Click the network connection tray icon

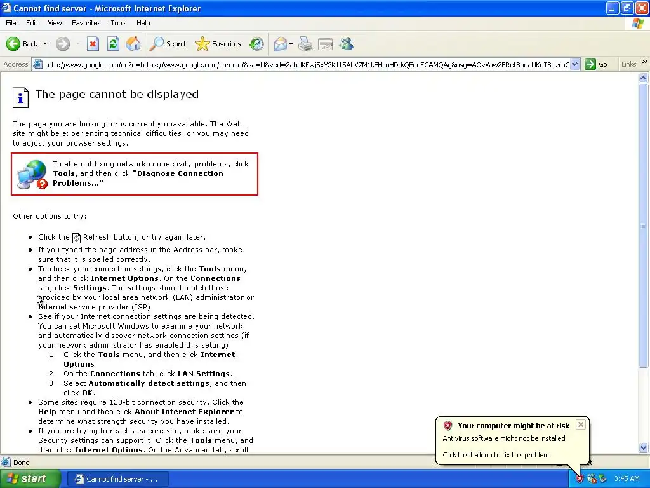[591, 479]
